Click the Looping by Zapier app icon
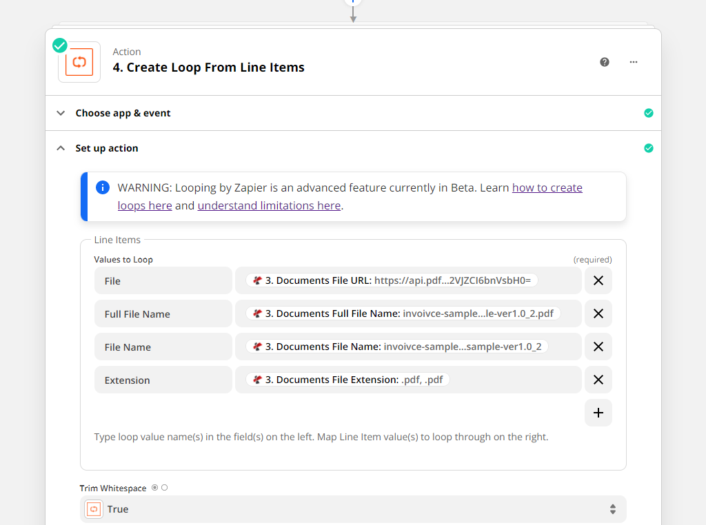 pyautogui.click(x=79, y=62)
